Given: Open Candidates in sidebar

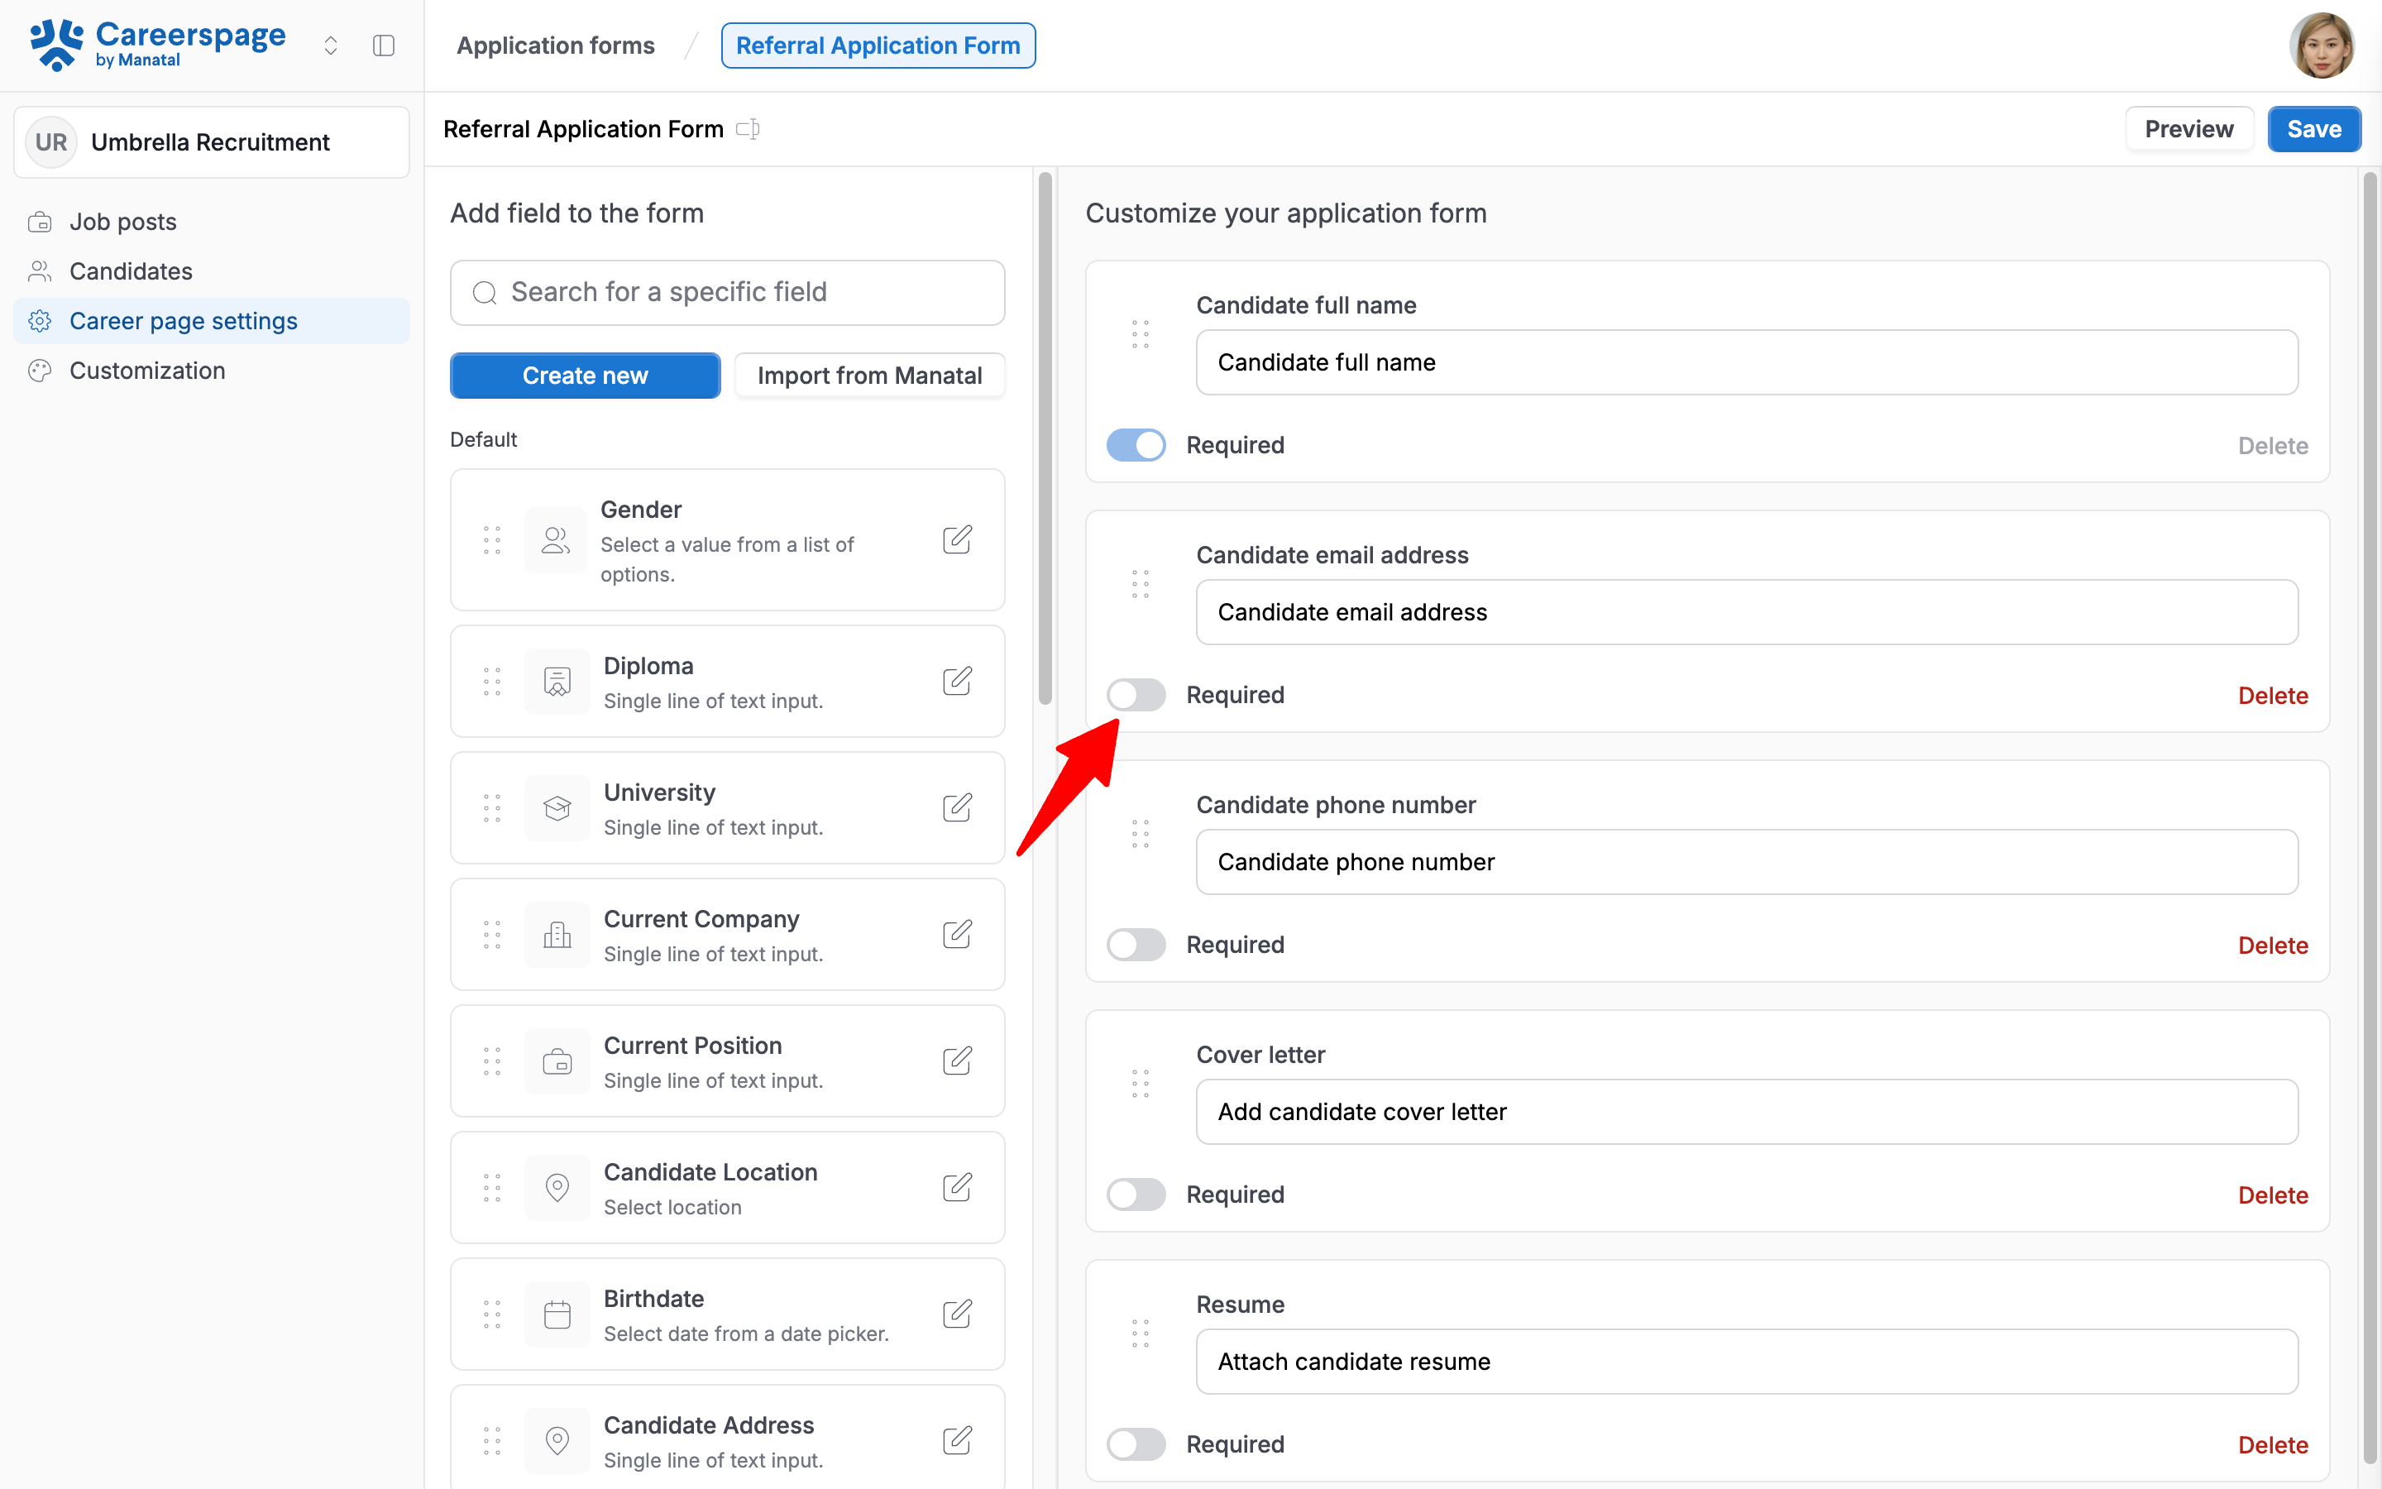Looking at the screenshot, I should coord(212,271).
